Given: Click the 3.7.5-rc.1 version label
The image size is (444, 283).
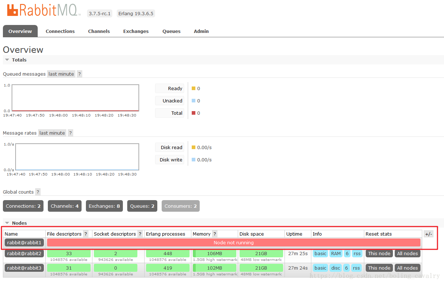Looking at the screenshot, I should [x=100, y=14].
